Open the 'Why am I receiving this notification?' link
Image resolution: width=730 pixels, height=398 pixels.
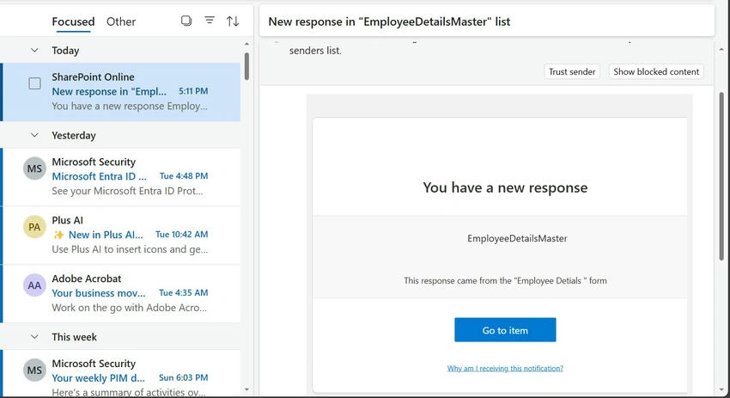tap(505, 368)
